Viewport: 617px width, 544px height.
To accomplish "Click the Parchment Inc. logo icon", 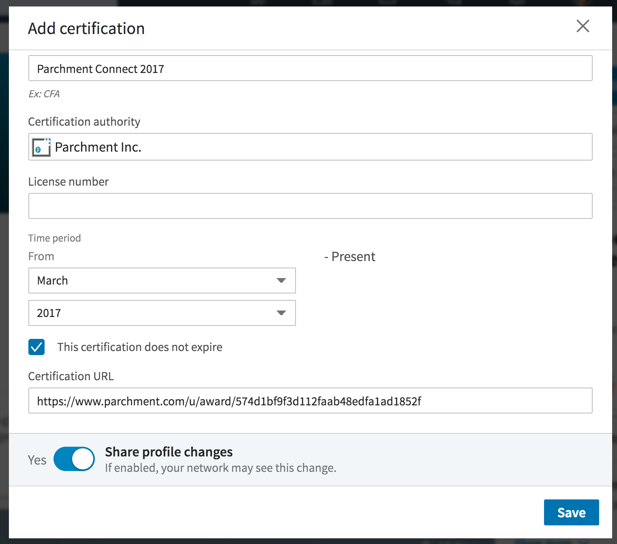I will (41, 147).
